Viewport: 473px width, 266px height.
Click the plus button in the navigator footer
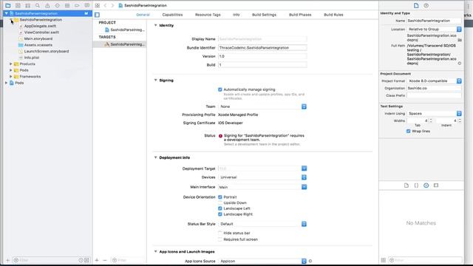point(8,260)
